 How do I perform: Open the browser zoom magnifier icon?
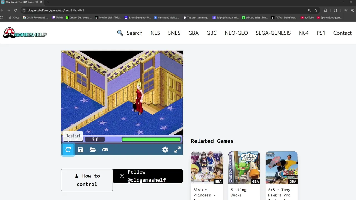309,10
